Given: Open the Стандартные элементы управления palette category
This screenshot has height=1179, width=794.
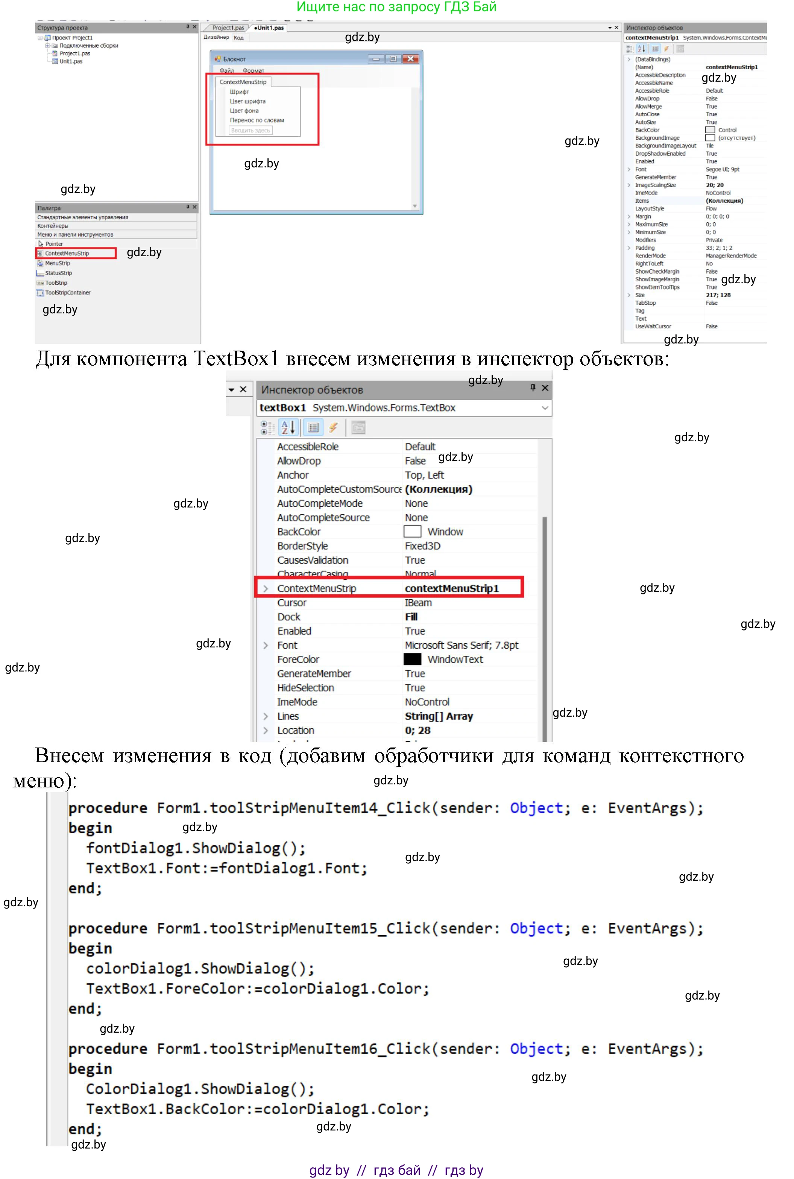Looking at the screenshot, I should click(x=82, y=217).
